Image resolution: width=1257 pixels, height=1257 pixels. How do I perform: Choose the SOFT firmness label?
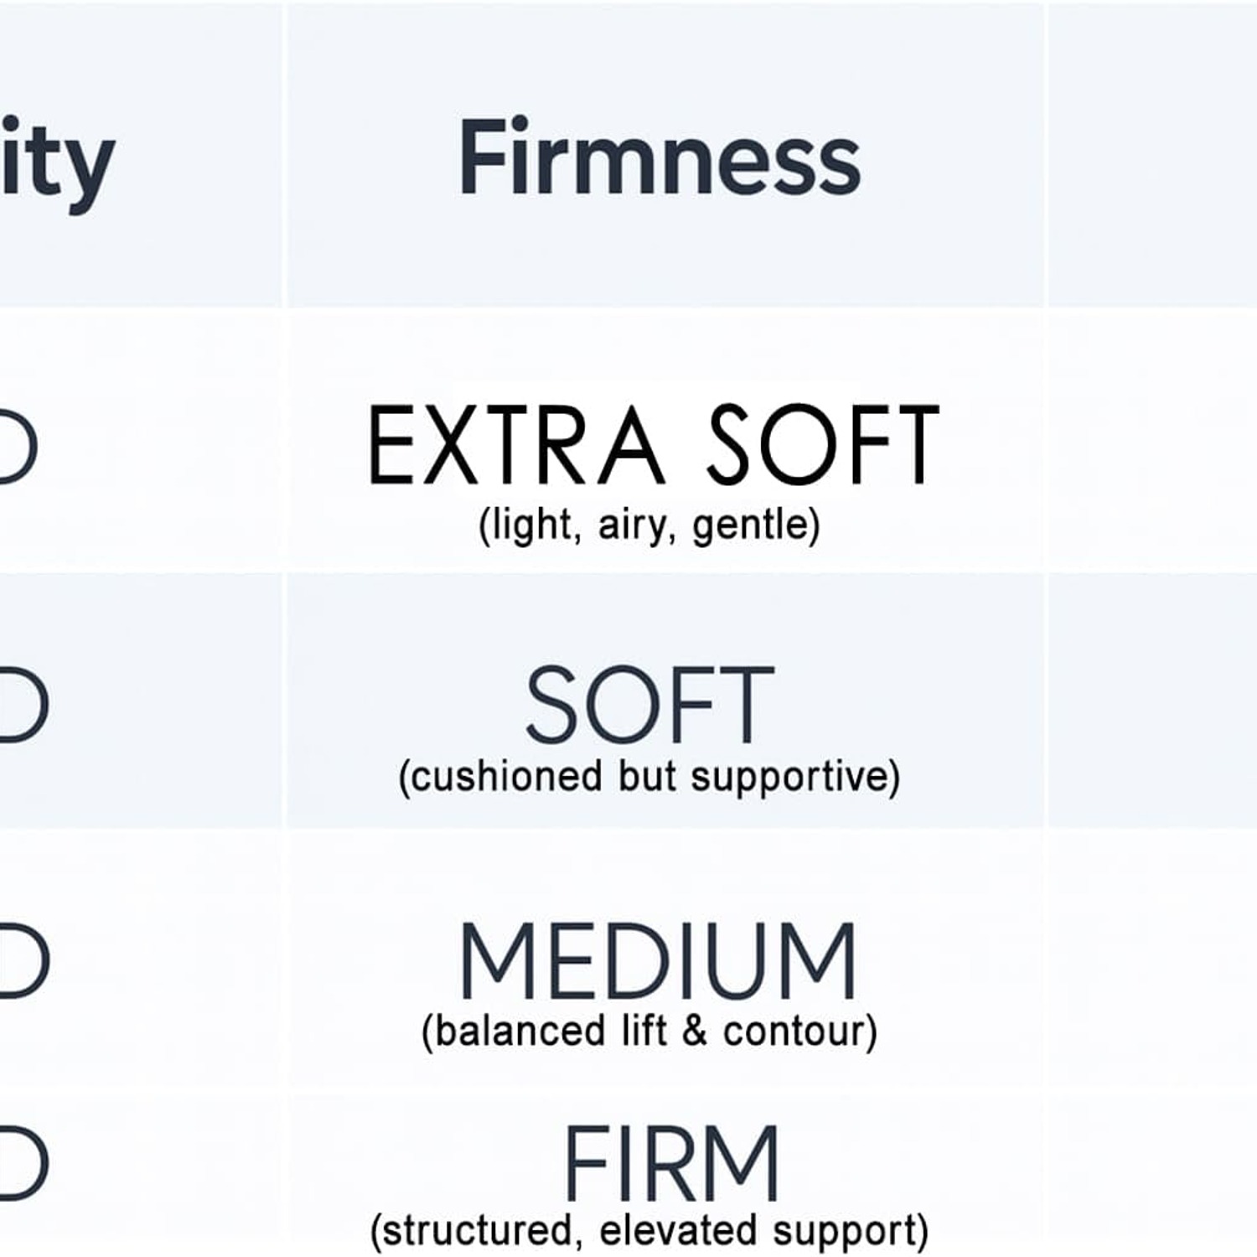pos(649,704)
